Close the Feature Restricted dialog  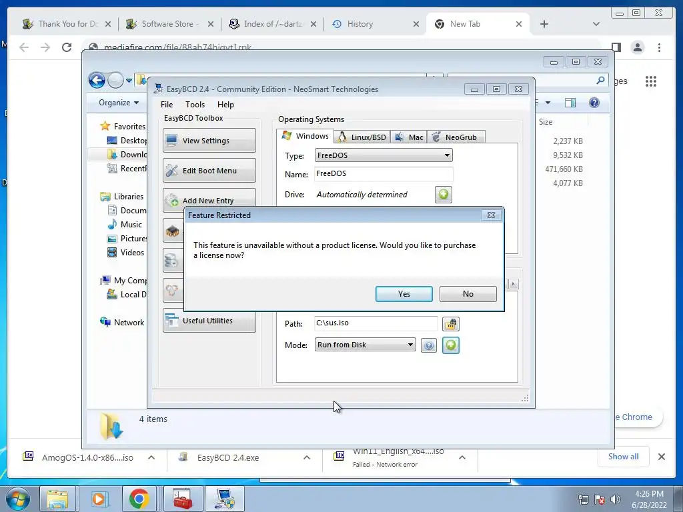(491, 215)
